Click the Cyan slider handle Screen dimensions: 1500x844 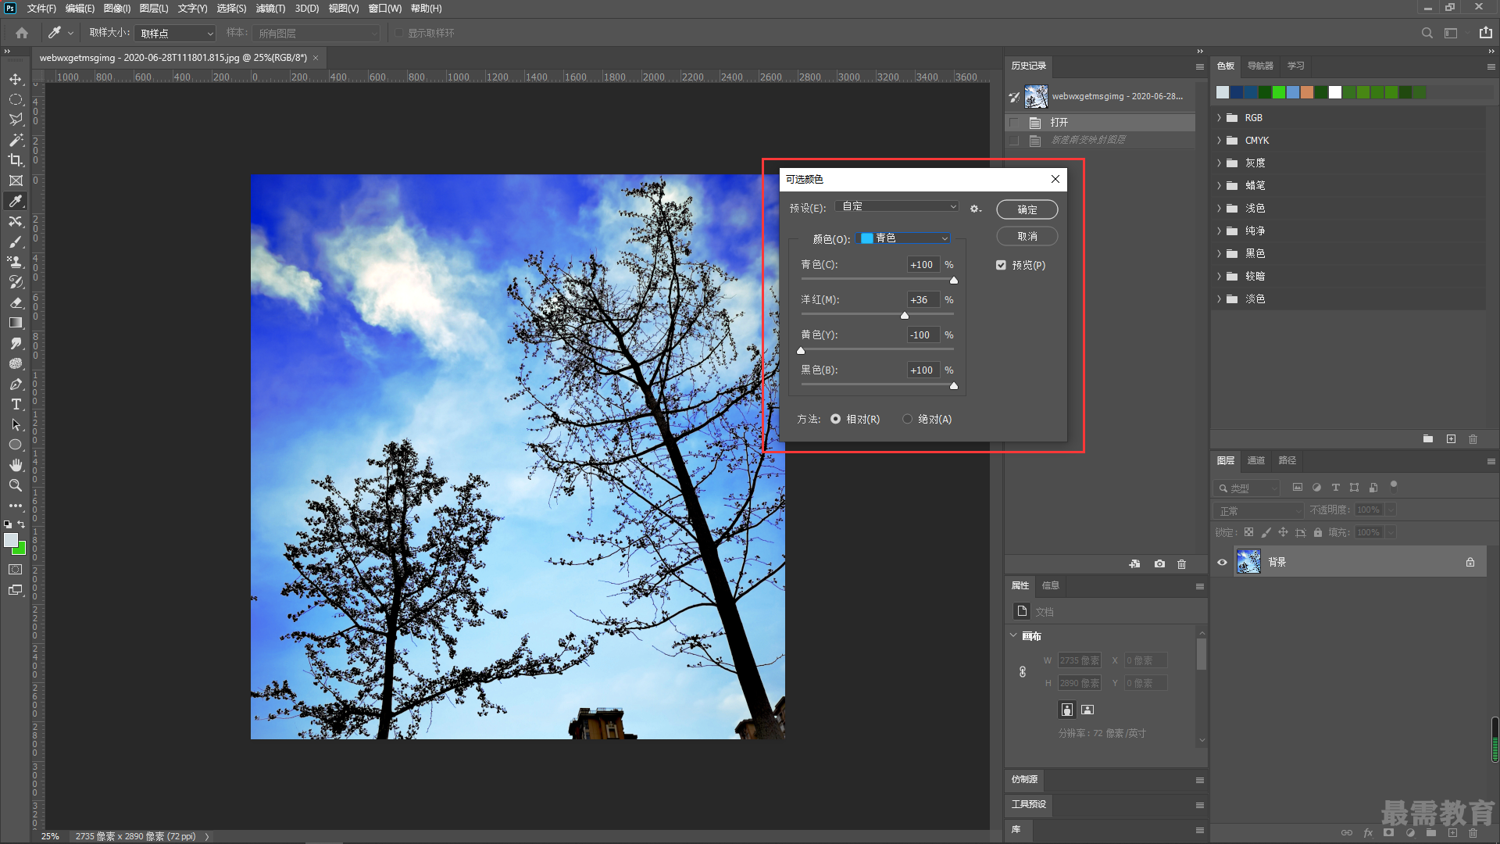[x=953, y=280]
